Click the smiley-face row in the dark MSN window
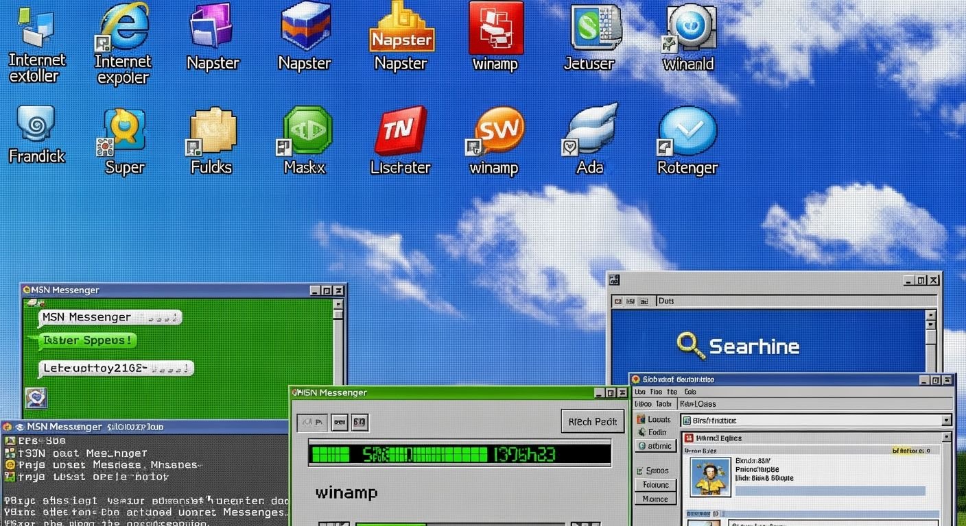Viewport: 966px width, 526px height. pyautogui.click(x=104, y=464)
